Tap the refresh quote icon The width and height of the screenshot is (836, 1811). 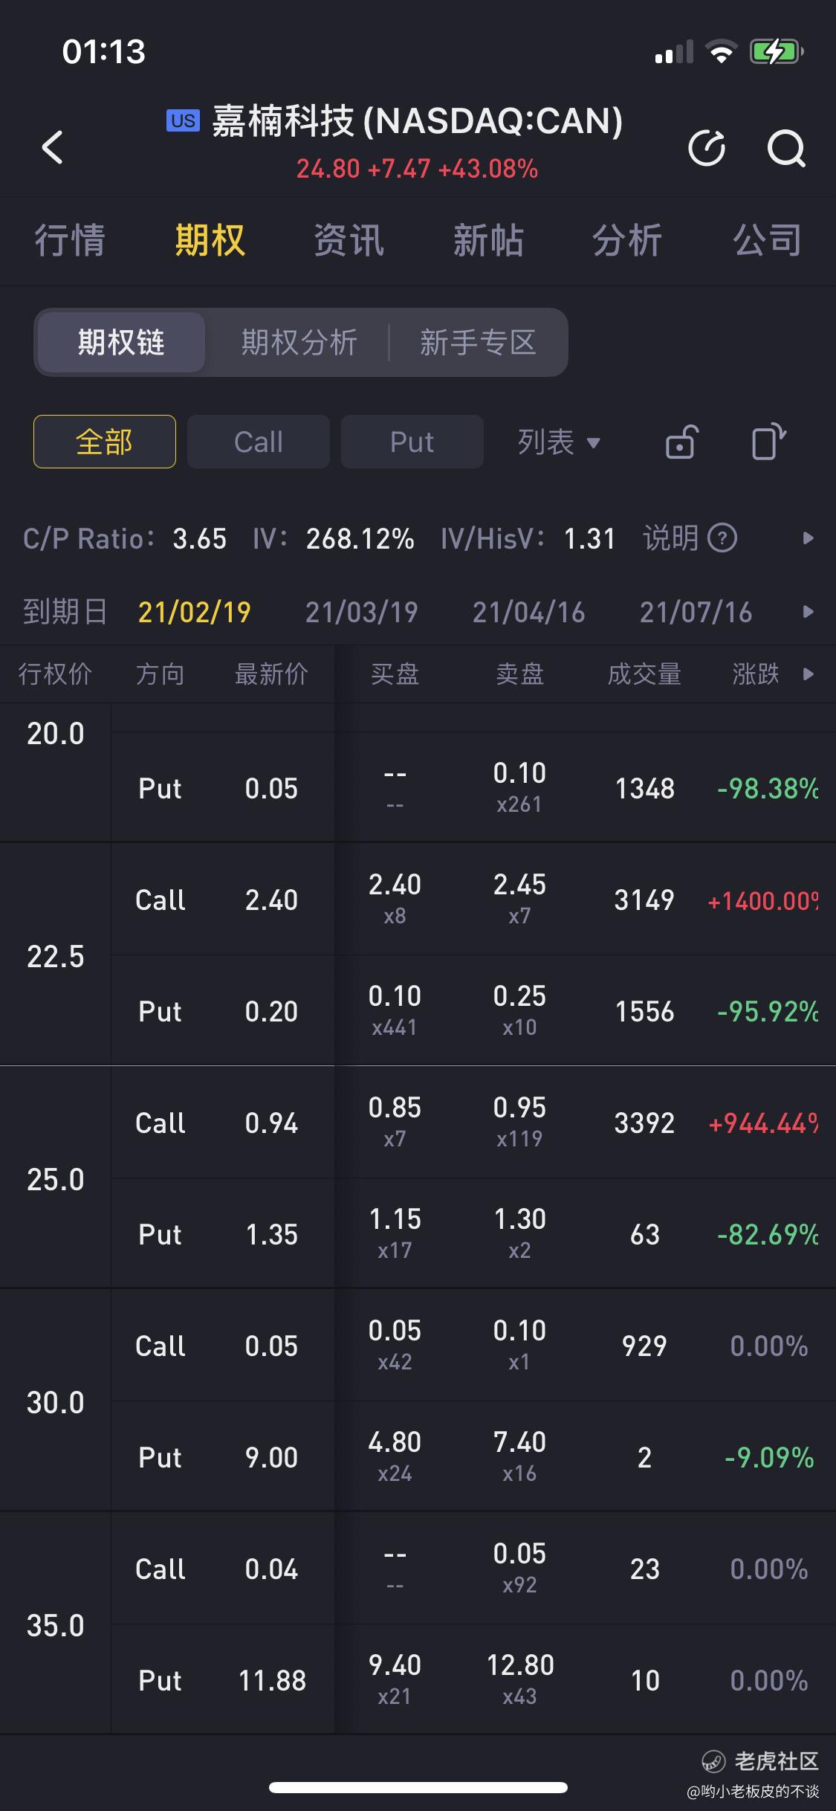coord(707,148)
